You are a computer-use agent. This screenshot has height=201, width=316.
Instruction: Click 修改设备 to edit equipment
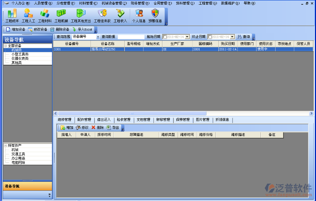tap(38, 29)
